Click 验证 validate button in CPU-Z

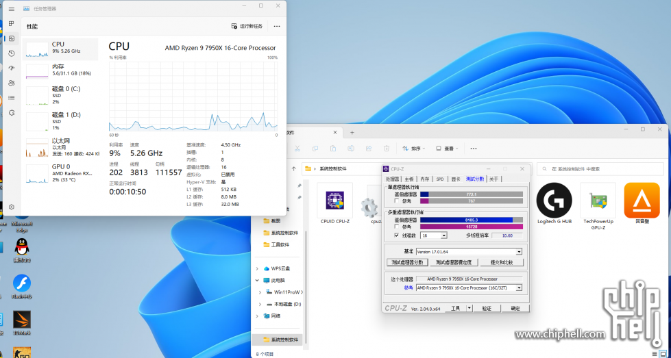(x=487, y=308)
